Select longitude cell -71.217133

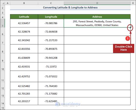point(51,40)
